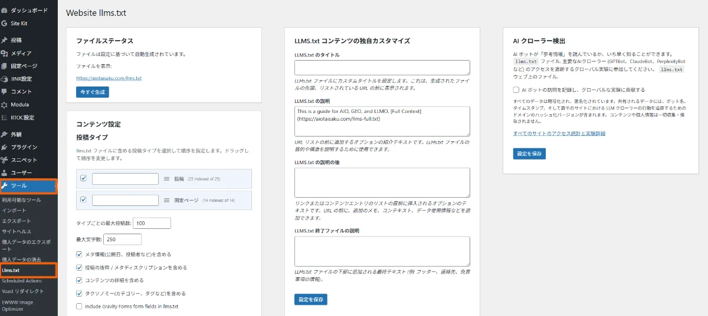Open the サイトヘルス submenu item
This screenshot has height=316, width=708.
(17, 231)
